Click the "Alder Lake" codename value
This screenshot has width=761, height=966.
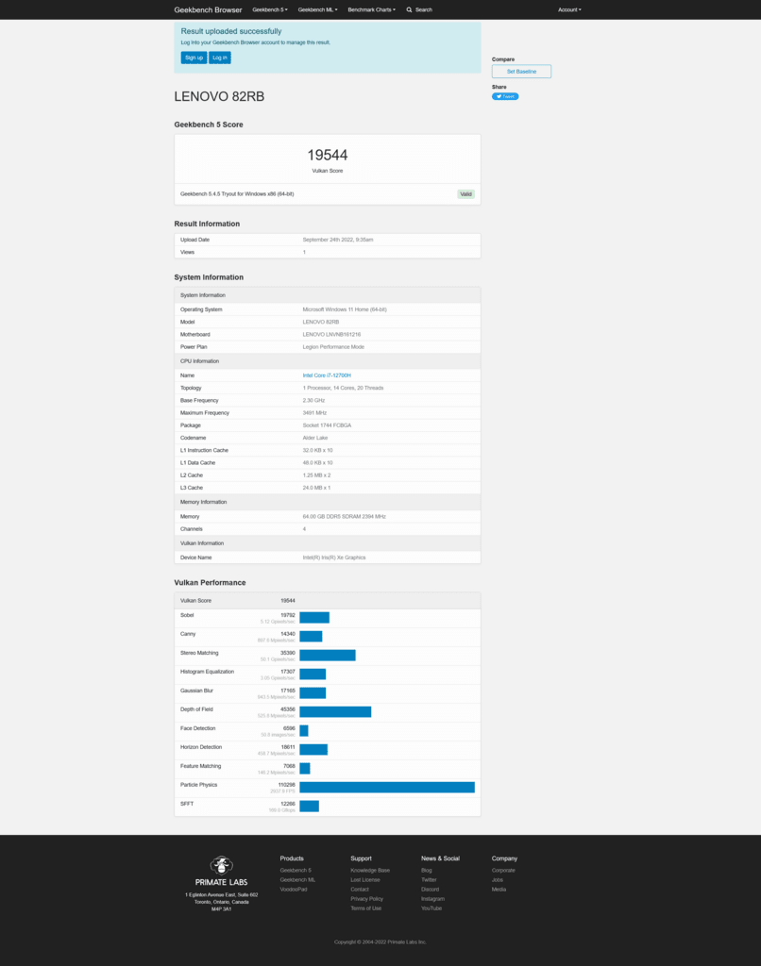click(x=315, y=438)
